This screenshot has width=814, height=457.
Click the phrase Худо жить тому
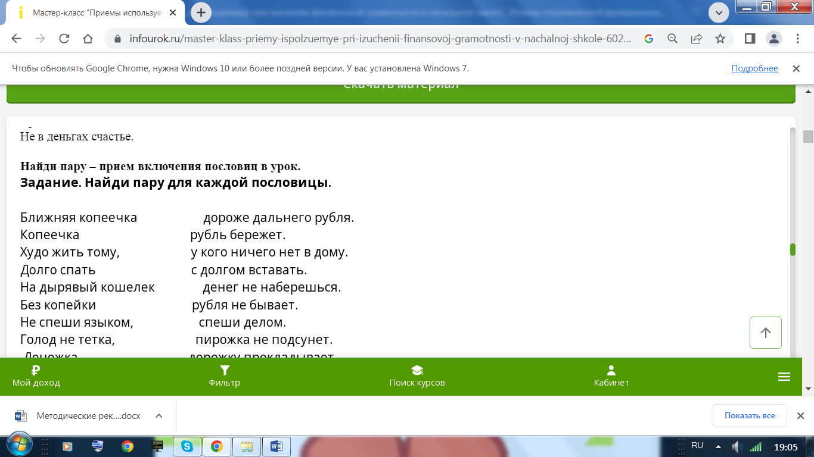pyautogui.click(x=70, y=252)
